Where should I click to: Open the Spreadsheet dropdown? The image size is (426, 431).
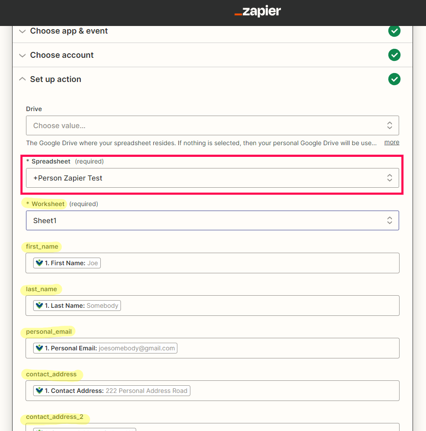coord(212,178)
